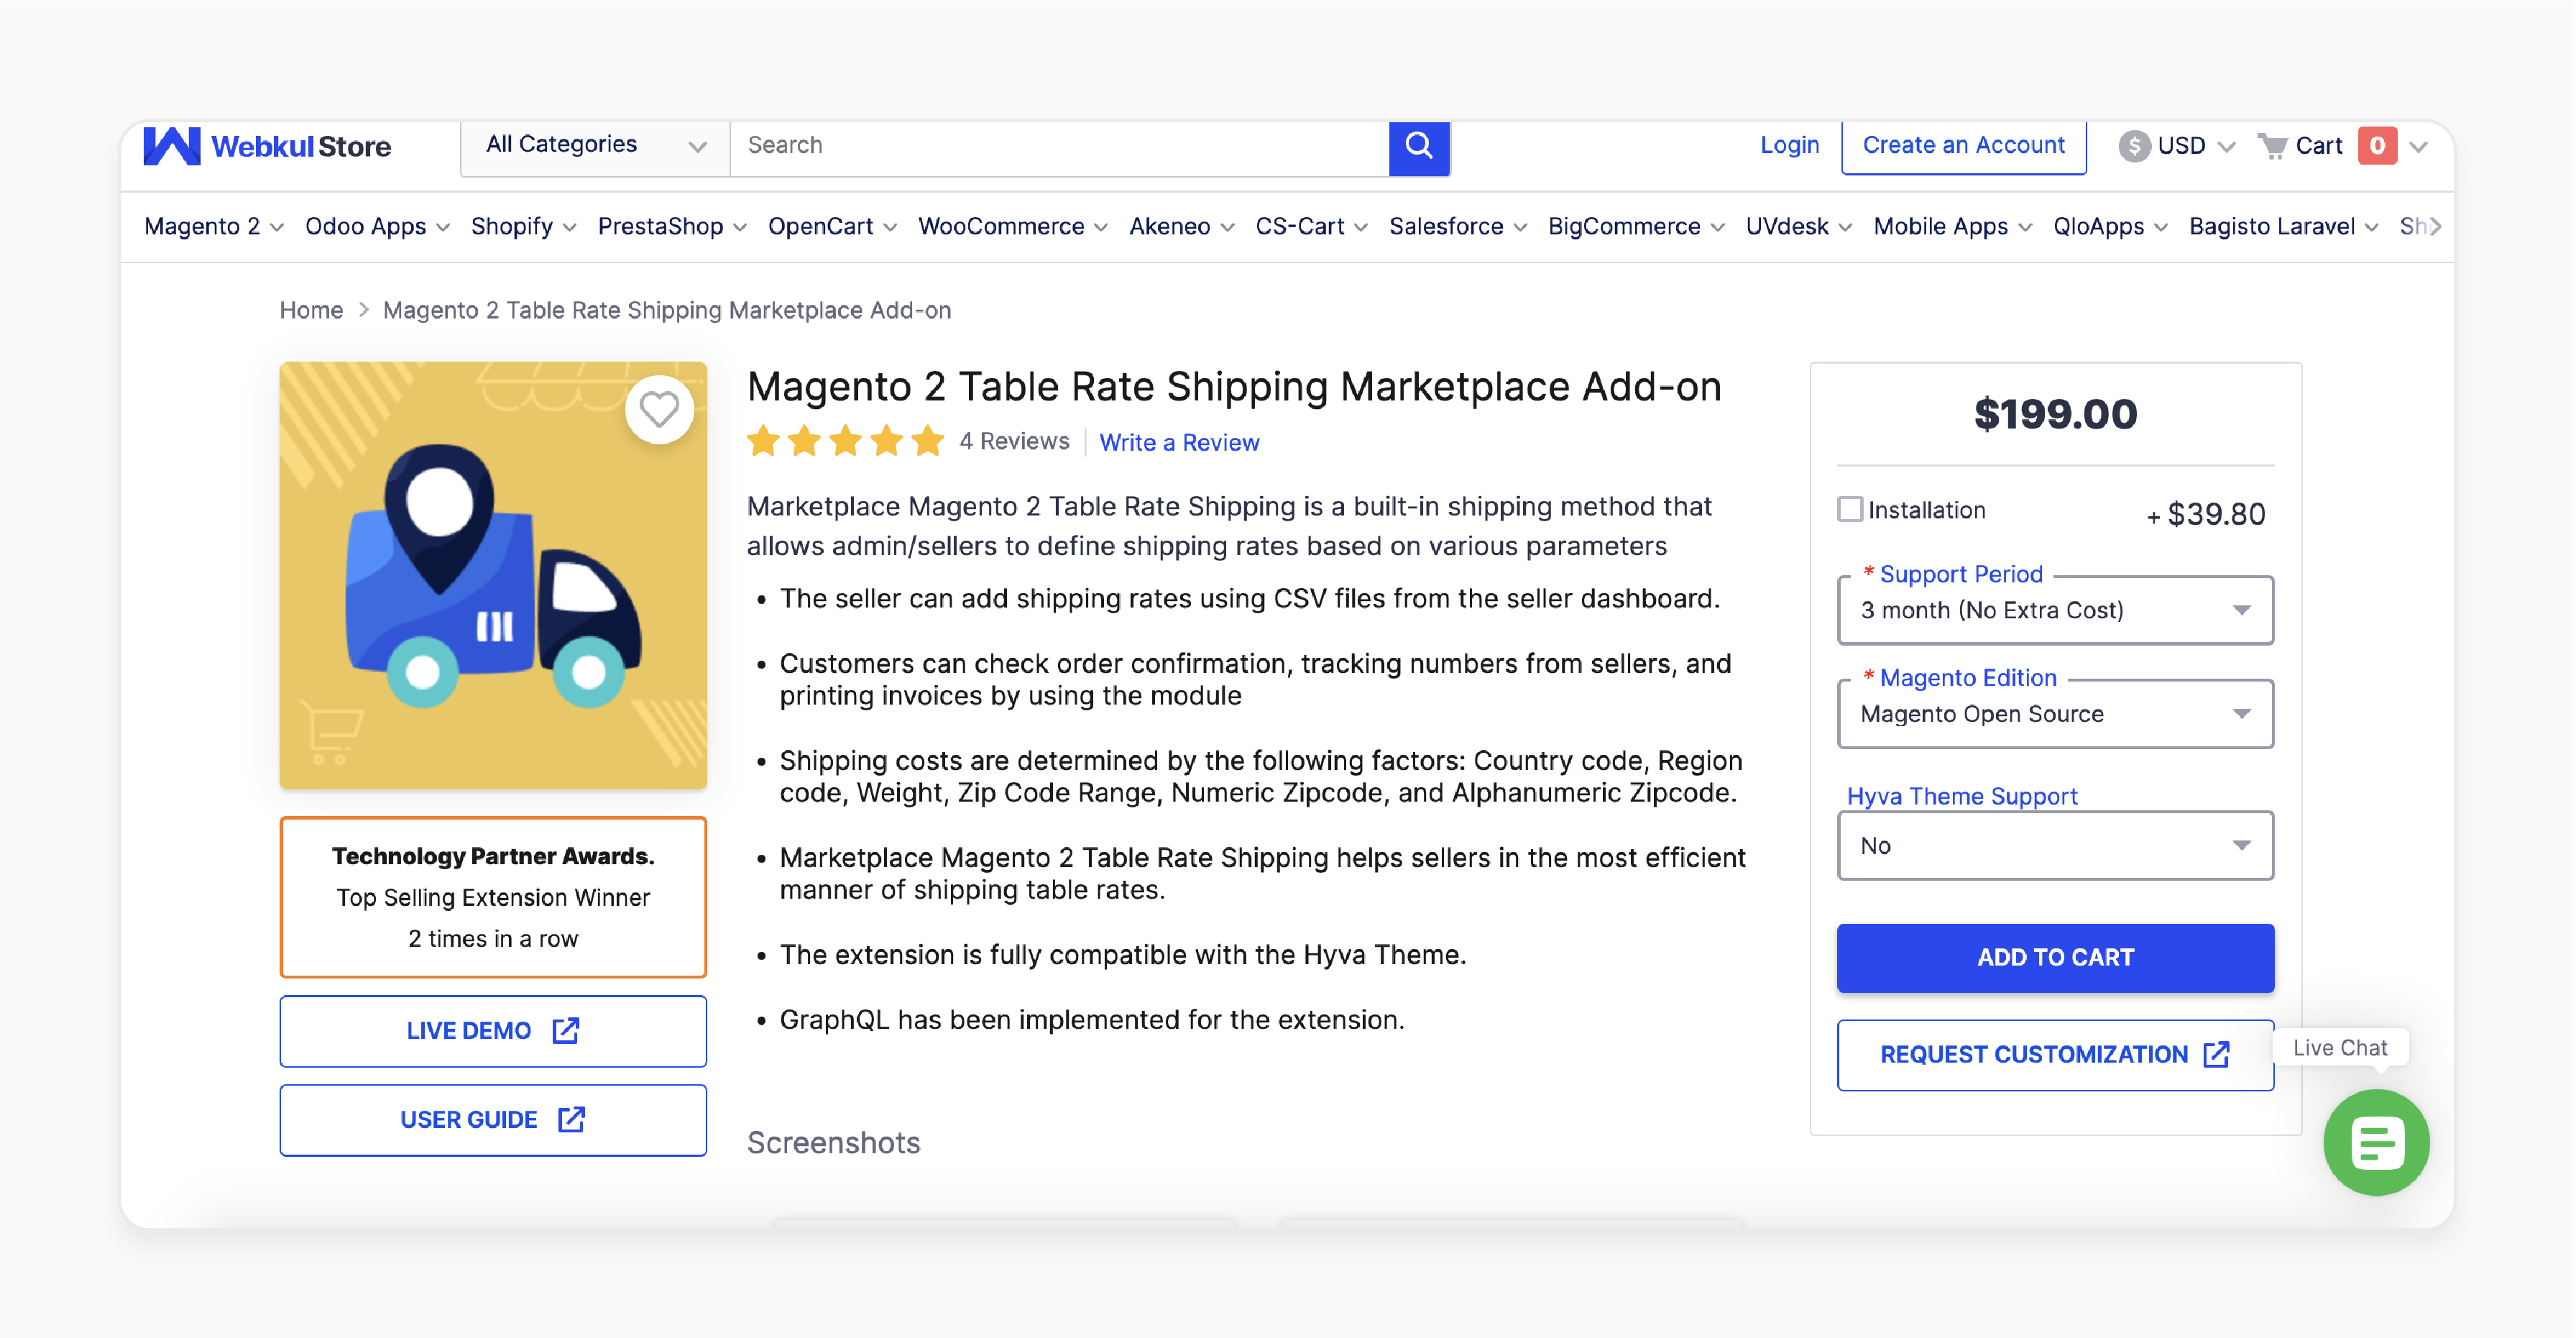Click into the Search field
2576x1338 pixels.
tap(1059, 146)
